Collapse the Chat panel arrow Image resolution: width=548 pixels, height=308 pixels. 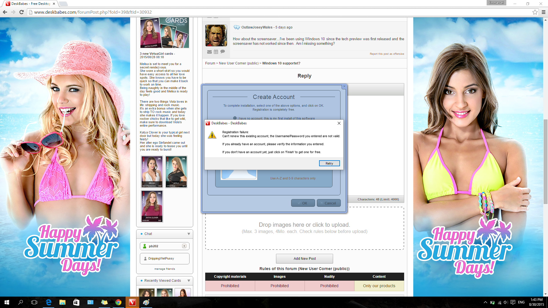click(x=189, y=234)
